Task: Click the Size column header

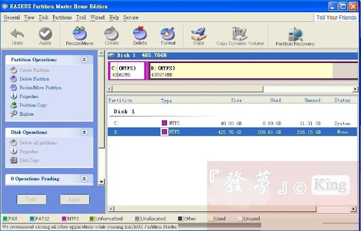Action: click(224, 100)
